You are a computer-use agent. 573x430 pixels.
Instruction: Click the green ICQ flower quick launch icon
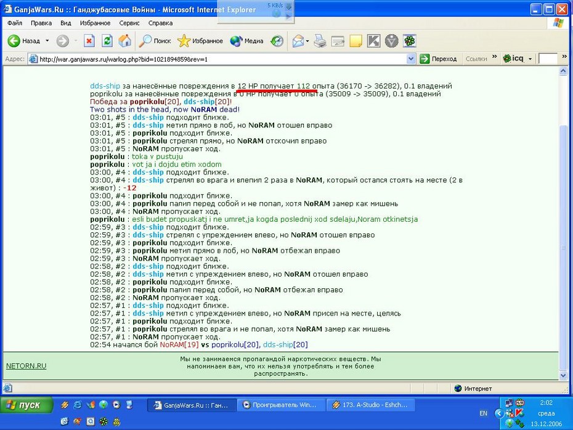pyautogui.click(x=104, y=422)
